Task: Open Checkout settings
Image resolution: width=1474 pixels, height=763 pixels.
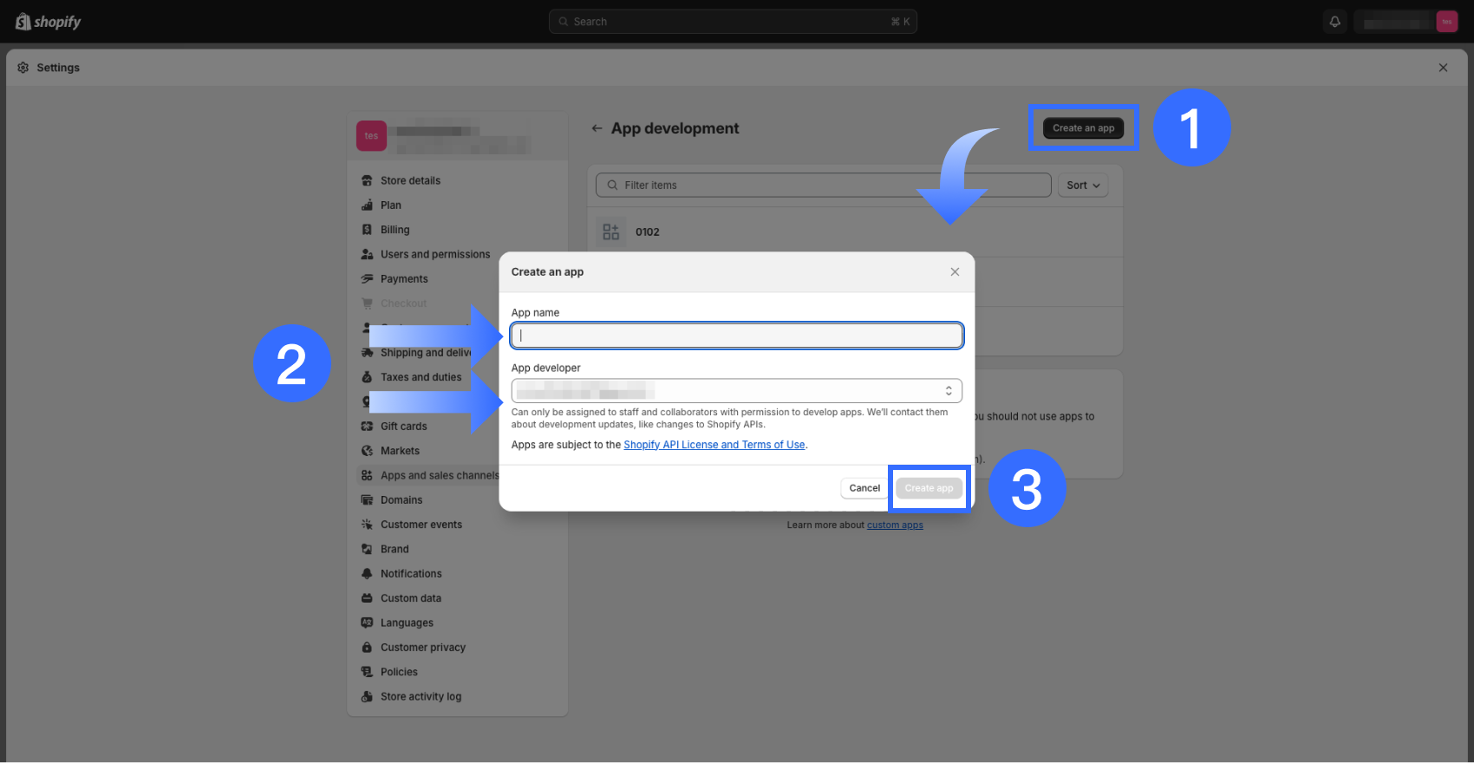Action: 403,303
